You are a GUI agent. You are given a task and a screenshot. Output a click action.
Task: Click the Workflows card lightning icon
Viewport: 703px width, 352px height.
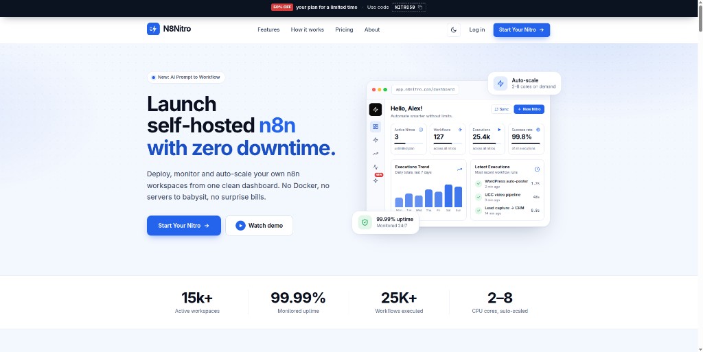(x=460, y=130)
